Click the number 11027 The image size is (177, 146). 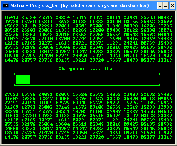point(11,39)
